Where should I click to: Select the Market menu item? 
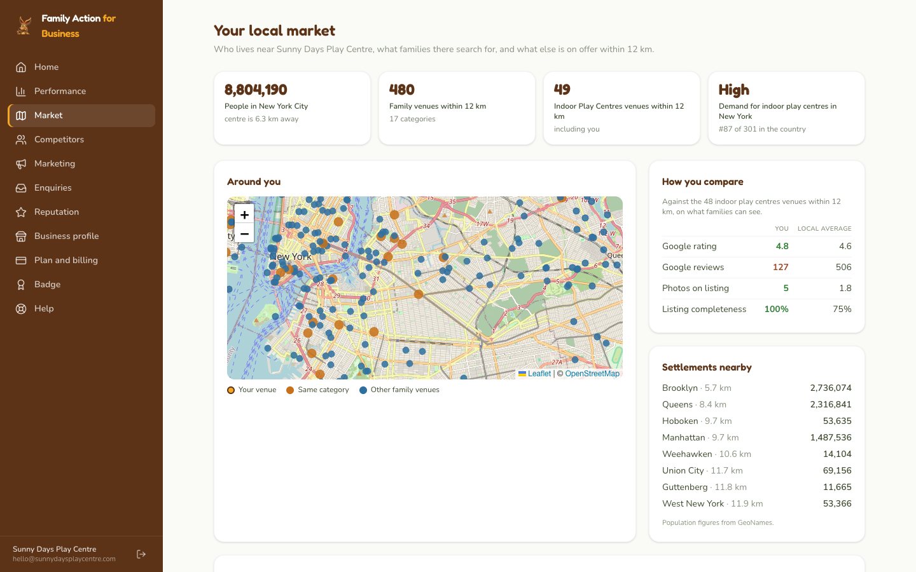81,115
